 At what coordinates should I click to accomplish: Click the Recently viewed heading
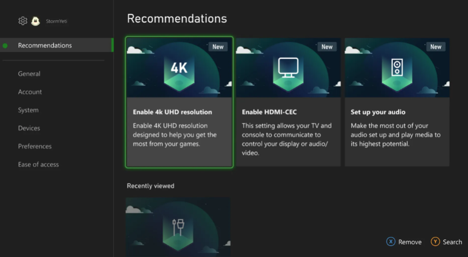(150, 186)
